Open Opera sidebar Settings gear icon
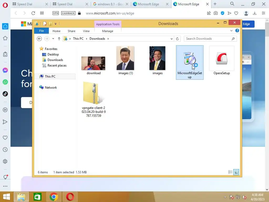The height and width of the screenshot is (202, 269). coord(5,161)
